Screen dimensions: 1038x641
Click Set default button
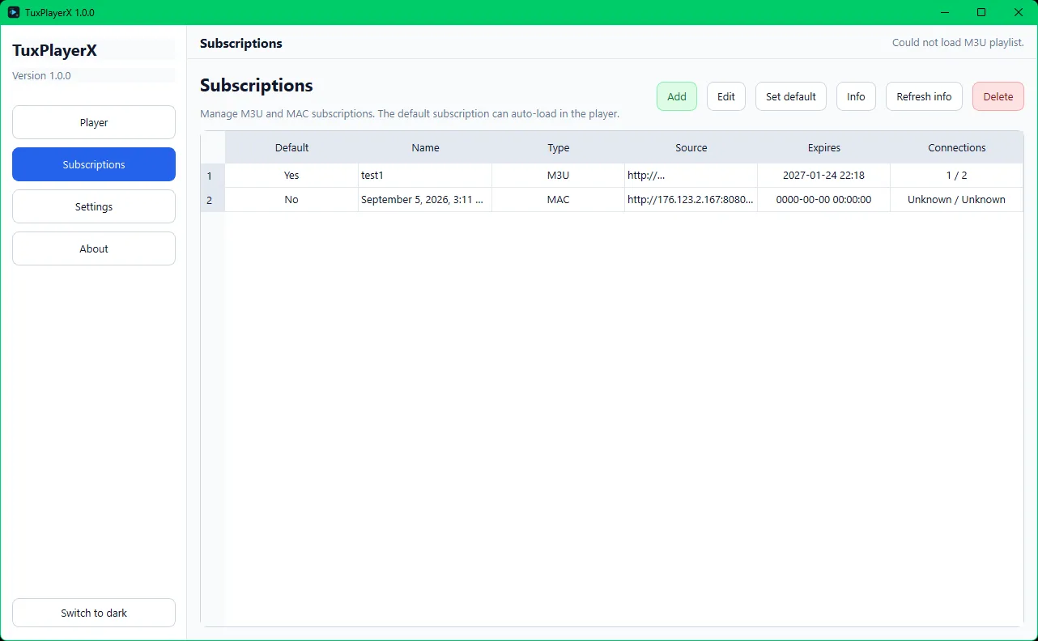coord(790,96)
